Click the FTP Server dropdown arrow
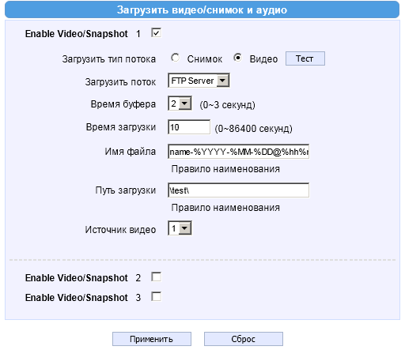Screen dimensions: 405x350 (x=223, y=81)
